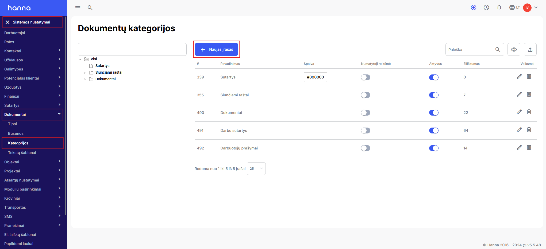The height and width of the screenshot is (249, 546).
Task: Click the export upload icon button
Action: pos(530,49)
